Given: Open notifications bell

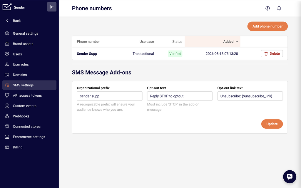Looking at the screenshot, I should point(279,8).
